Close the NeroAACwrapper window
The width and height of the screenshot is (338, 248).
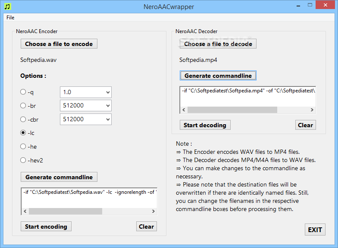[x=325, y=5]
